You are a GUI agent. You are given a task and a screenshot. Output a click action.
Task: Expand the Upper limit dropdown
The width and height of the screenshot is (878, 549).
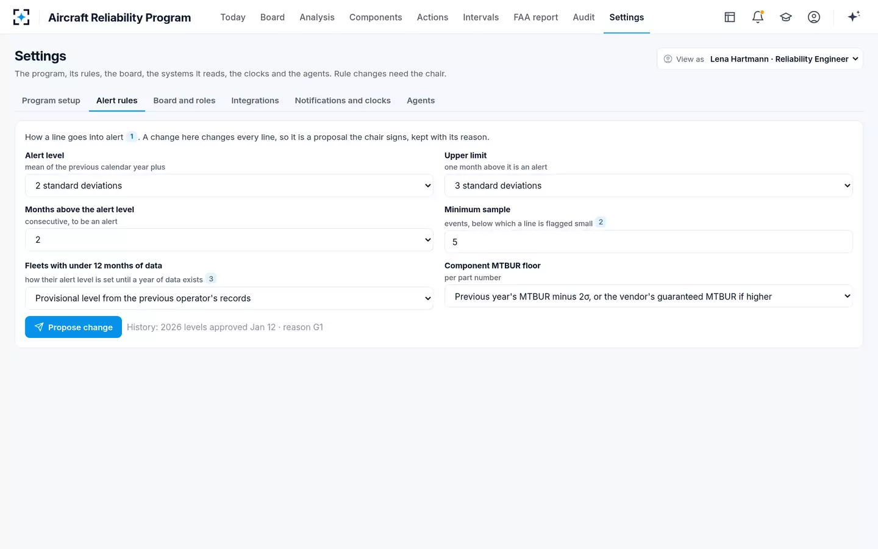coord(649,185)
